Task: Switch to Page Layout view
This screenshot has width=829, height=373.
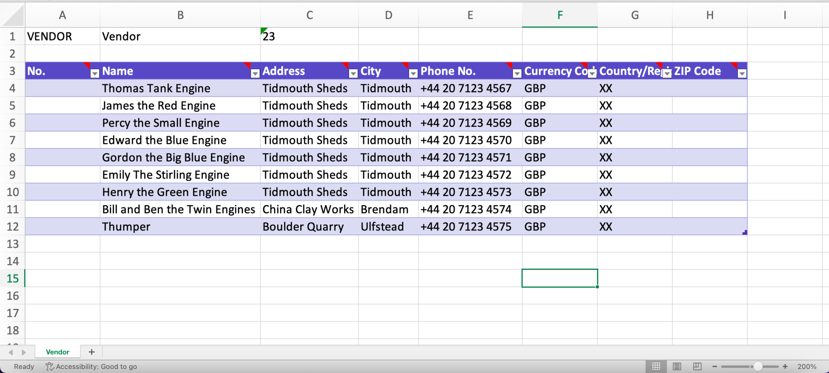Action: pos(677,366)
